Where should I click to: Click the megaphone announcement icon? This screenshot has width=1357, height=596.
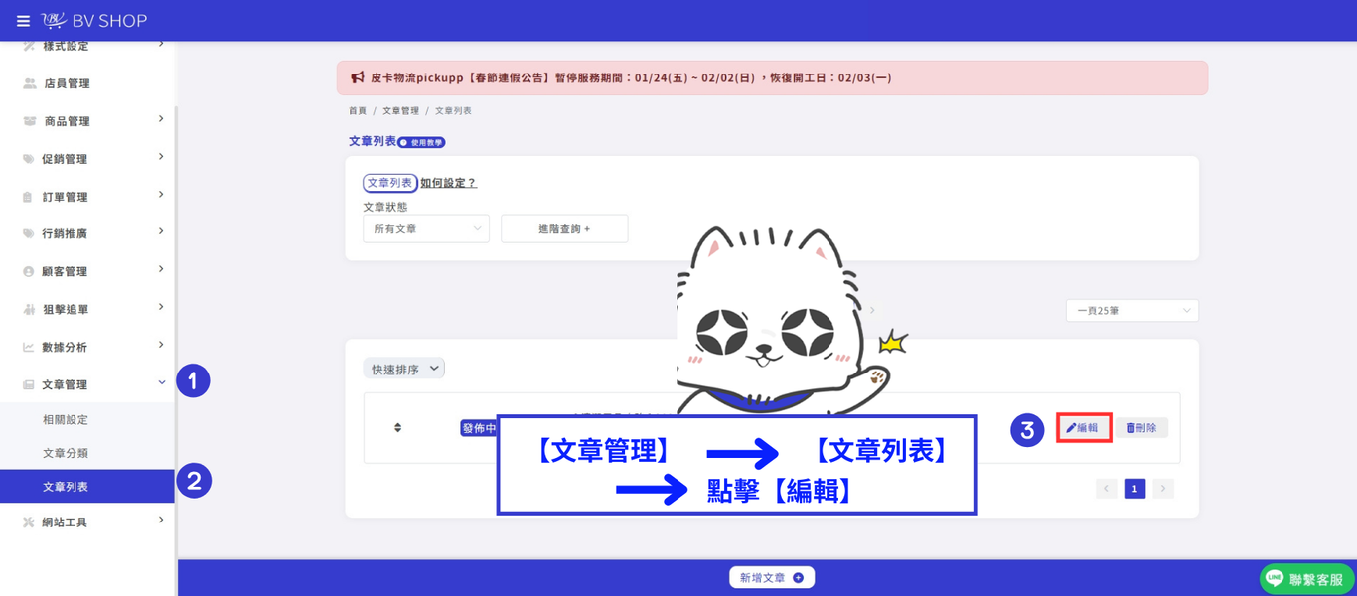point(358,77)
